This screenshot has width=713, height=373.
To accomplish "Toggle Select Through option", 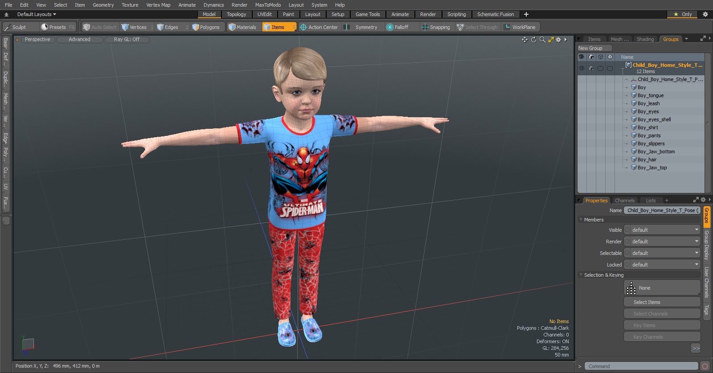I will (x=477, y=27).
